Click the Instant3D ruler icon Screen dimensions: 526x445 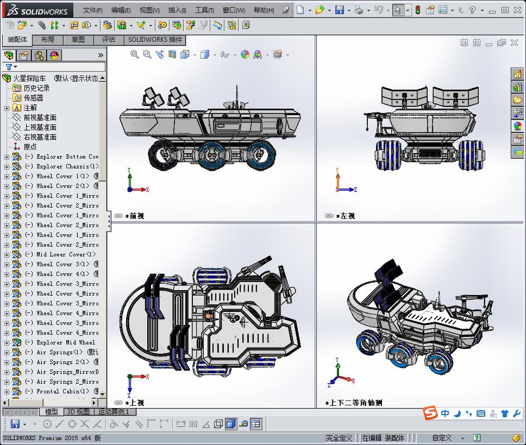click(x=217, y=25)
